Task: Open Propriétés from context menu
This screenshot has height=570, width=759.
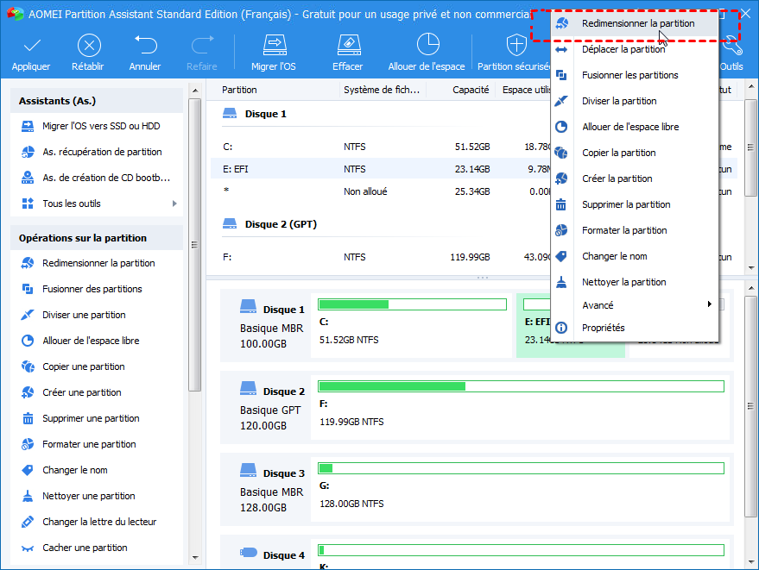Action: click(x=634, y=328)
